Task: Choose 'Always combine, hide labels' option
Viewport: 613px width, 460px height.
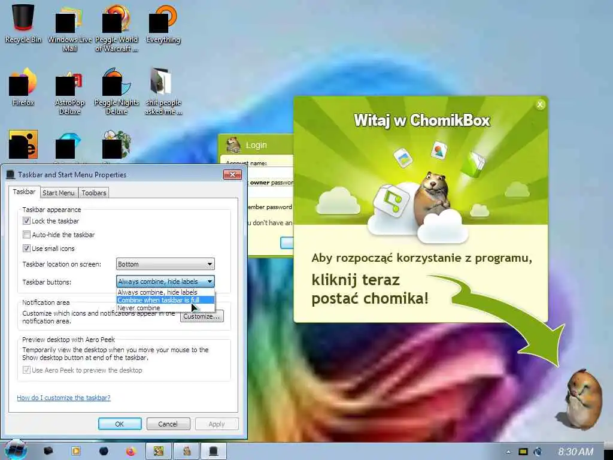Action: click(x=165, y=292)
